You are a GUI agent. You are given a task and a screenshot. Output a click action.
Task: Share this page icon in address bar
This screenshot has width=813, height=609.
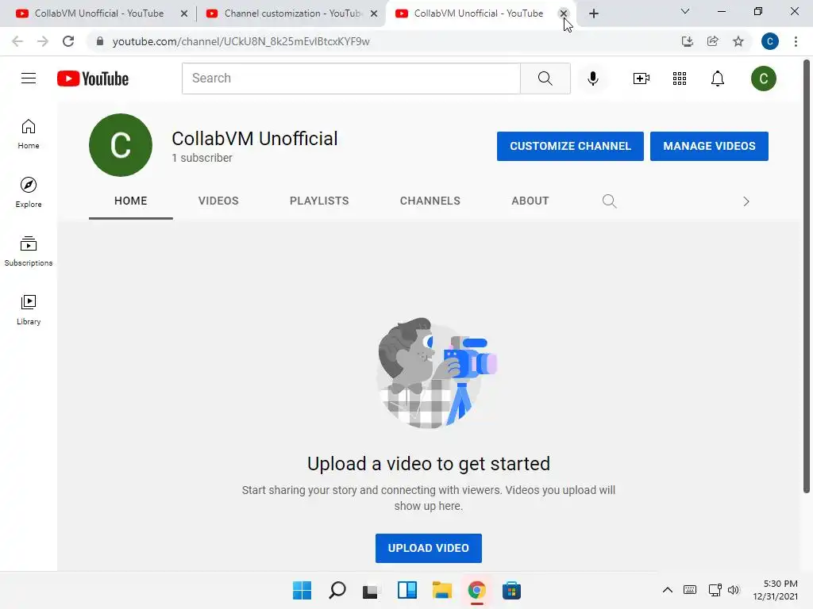713,41
